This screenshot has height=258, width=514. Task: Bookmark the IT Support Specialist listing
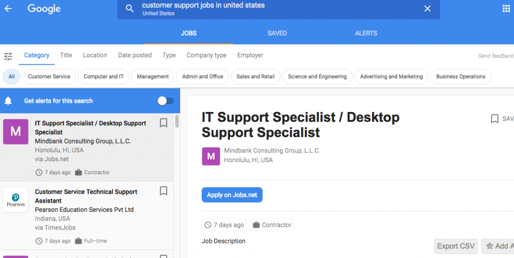coord(163,123)
